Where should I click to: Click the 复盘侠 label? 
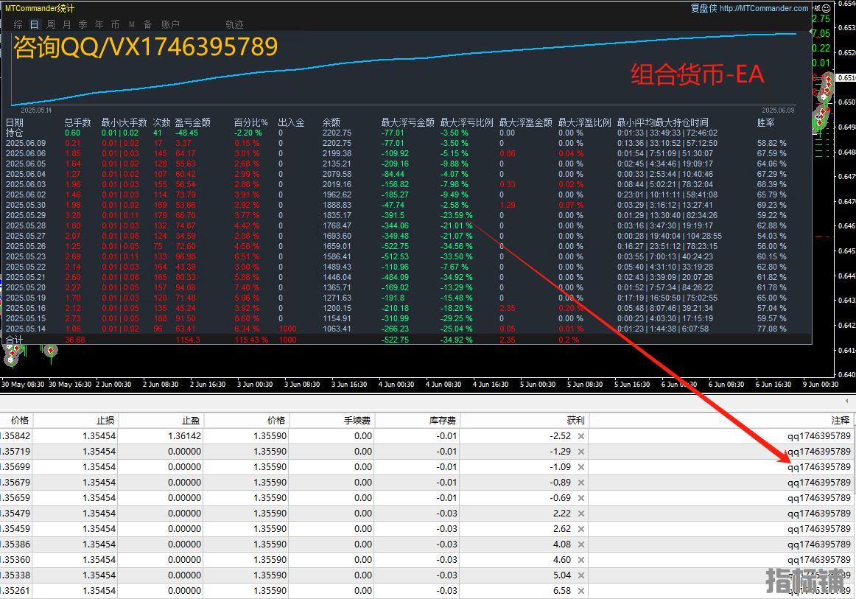[x=704, y=8]
